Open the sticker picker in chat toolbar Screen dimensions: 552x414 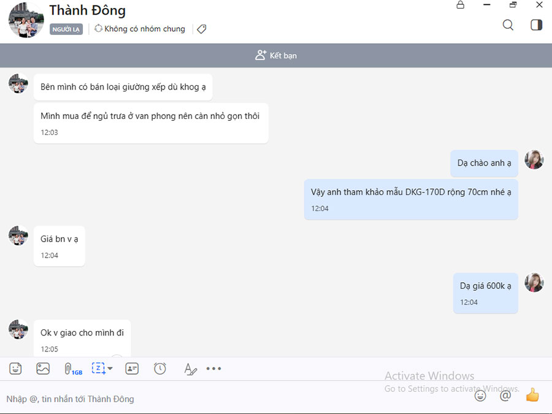click(15, 369)
